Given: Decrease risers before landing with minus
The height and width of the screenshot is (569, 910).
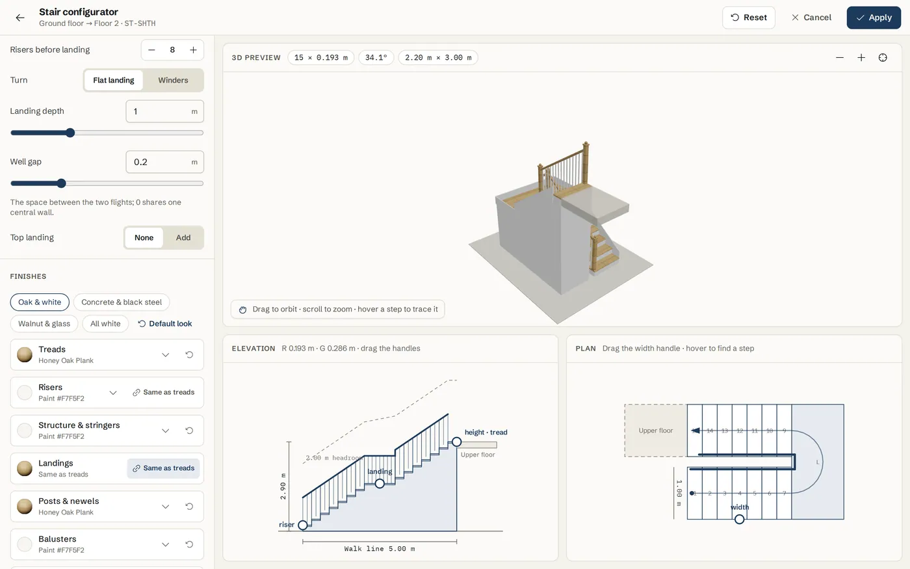Looking at the screenshot, I should coord(151,50).
